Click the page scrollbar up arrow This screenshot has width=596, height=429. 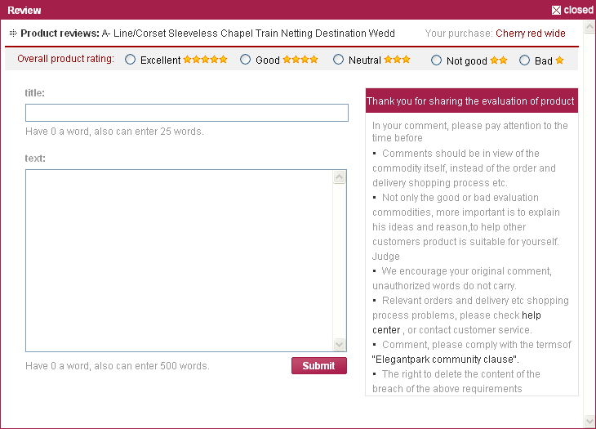(589, 27)
